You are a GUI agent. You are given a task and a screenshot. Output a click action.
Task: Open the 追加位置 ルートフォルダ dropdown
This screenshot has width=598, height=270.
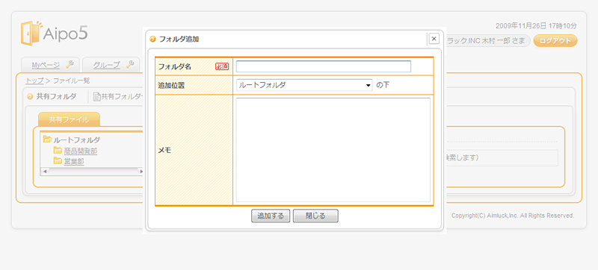tap(304, 85)
